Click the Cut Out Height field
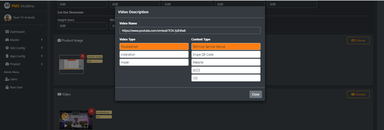Viewport: 384px width, 130px height. pyautogui.click(x=82, y=26)
